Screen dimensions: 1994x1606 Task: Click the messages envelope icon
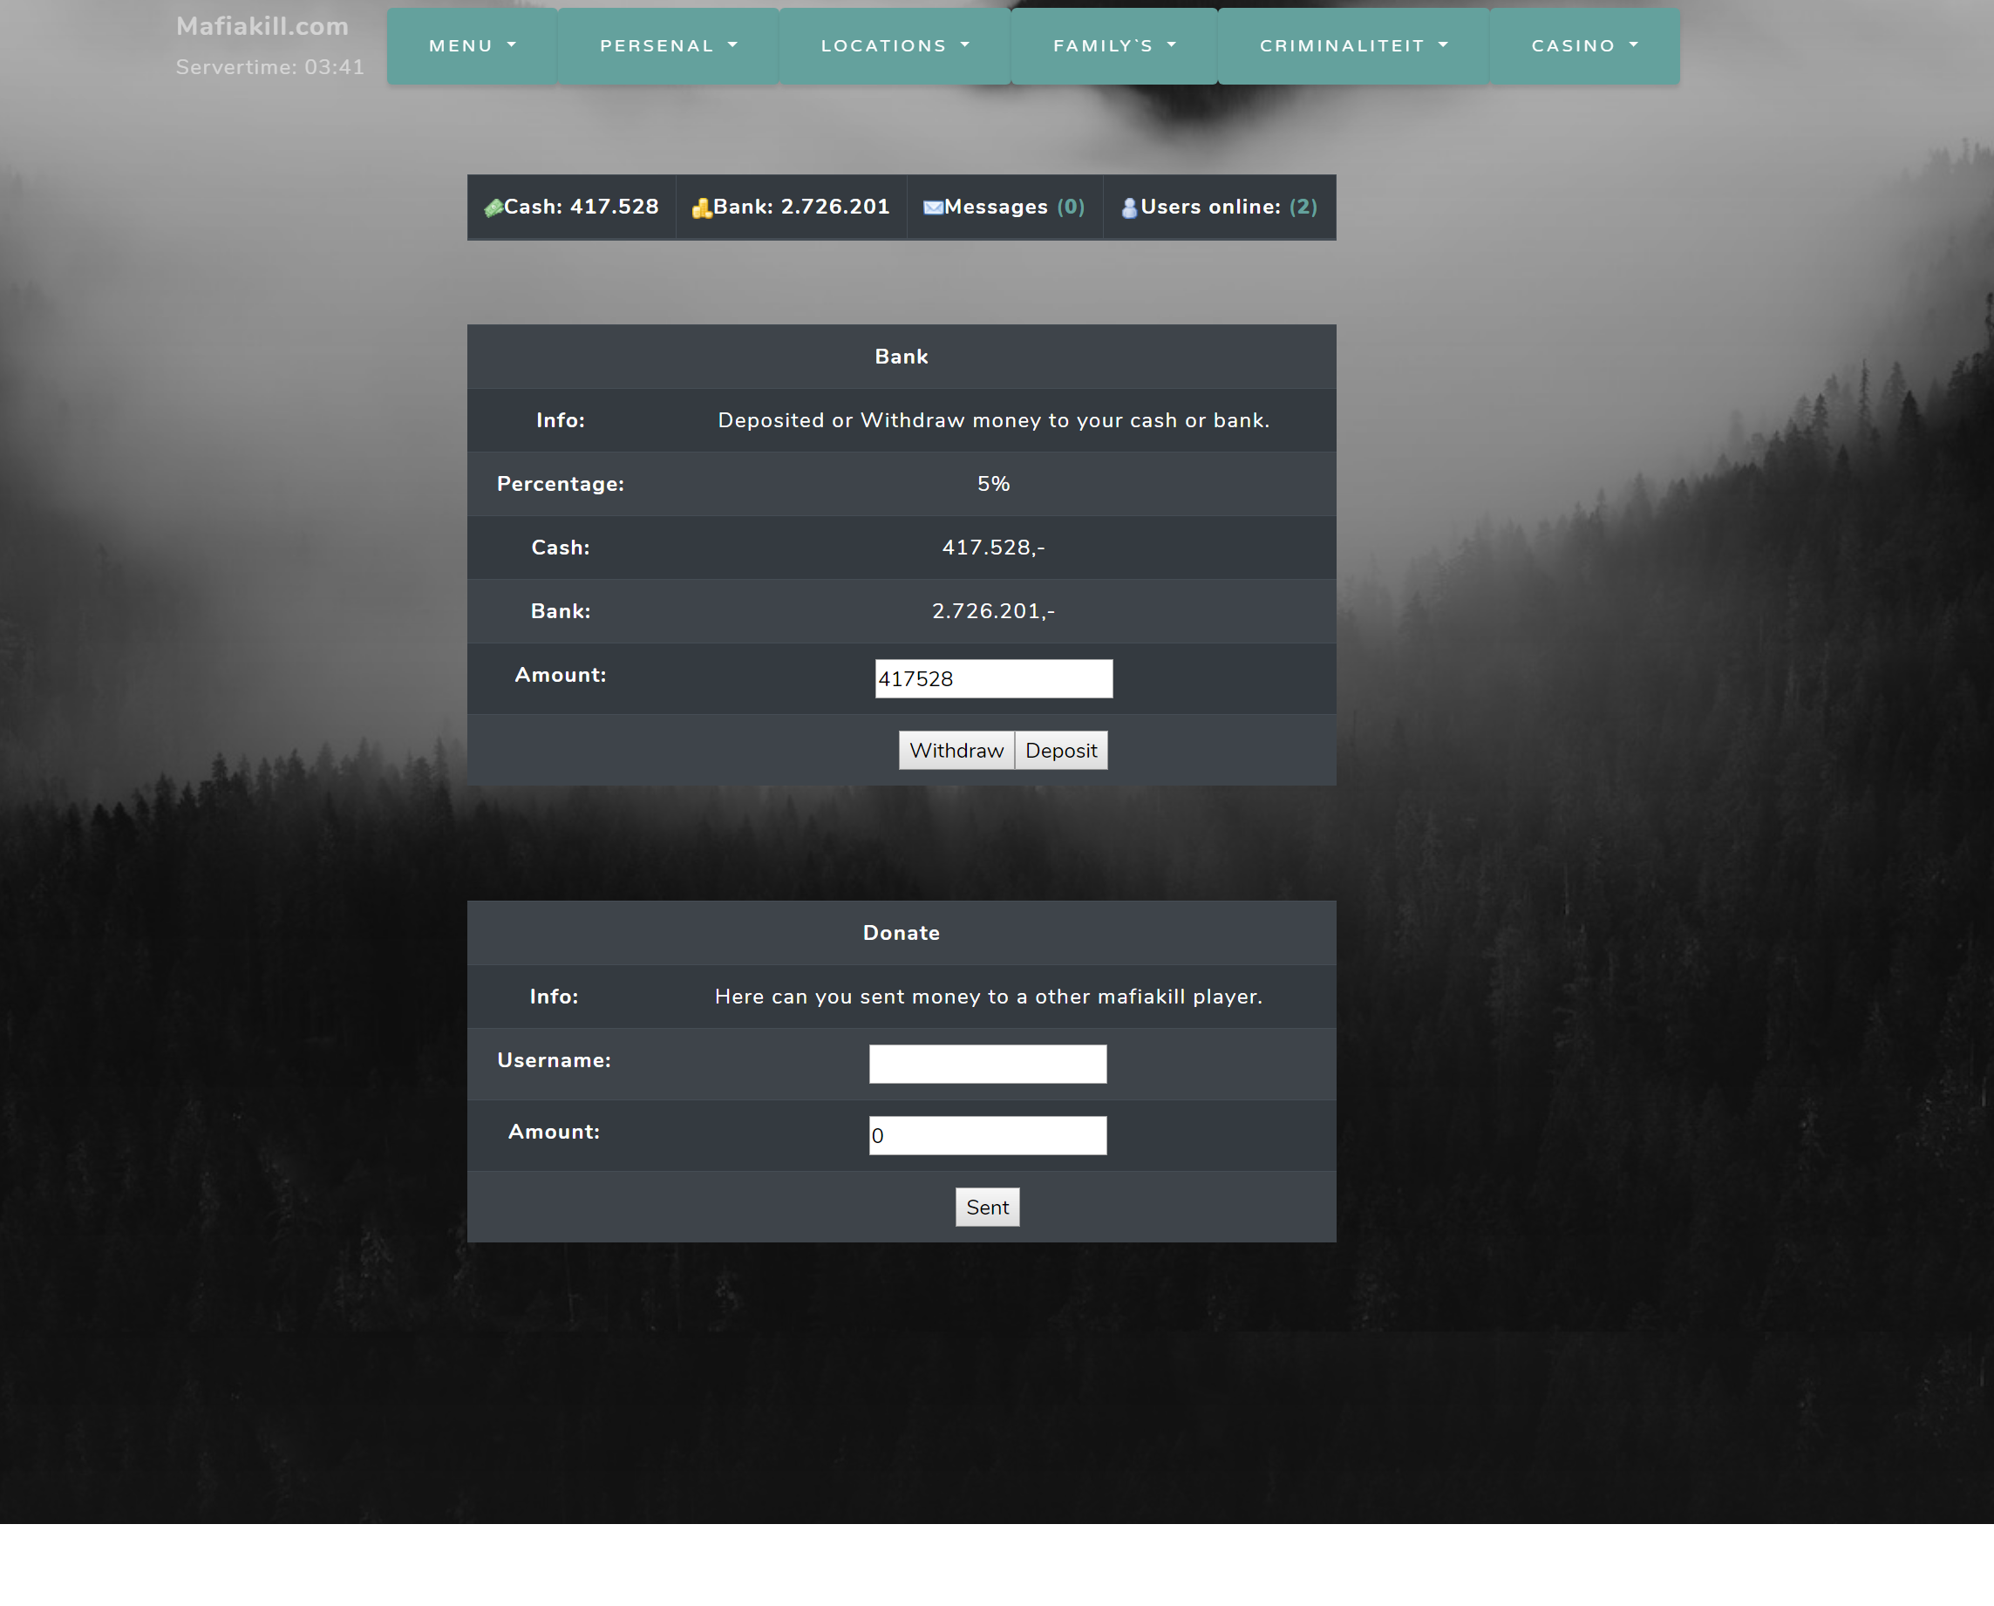pyautogui.click(x=932, y=208)
